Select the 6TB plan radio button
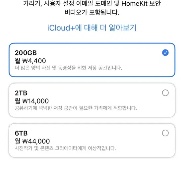The image size is (184, 184). (x=165, y=133)
